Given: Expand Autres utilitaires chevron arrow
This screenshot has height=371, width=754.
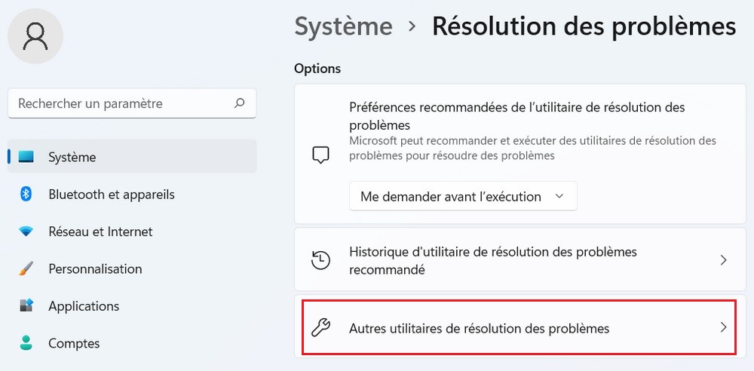Looking at the screenshot, I should click(723, 327).
